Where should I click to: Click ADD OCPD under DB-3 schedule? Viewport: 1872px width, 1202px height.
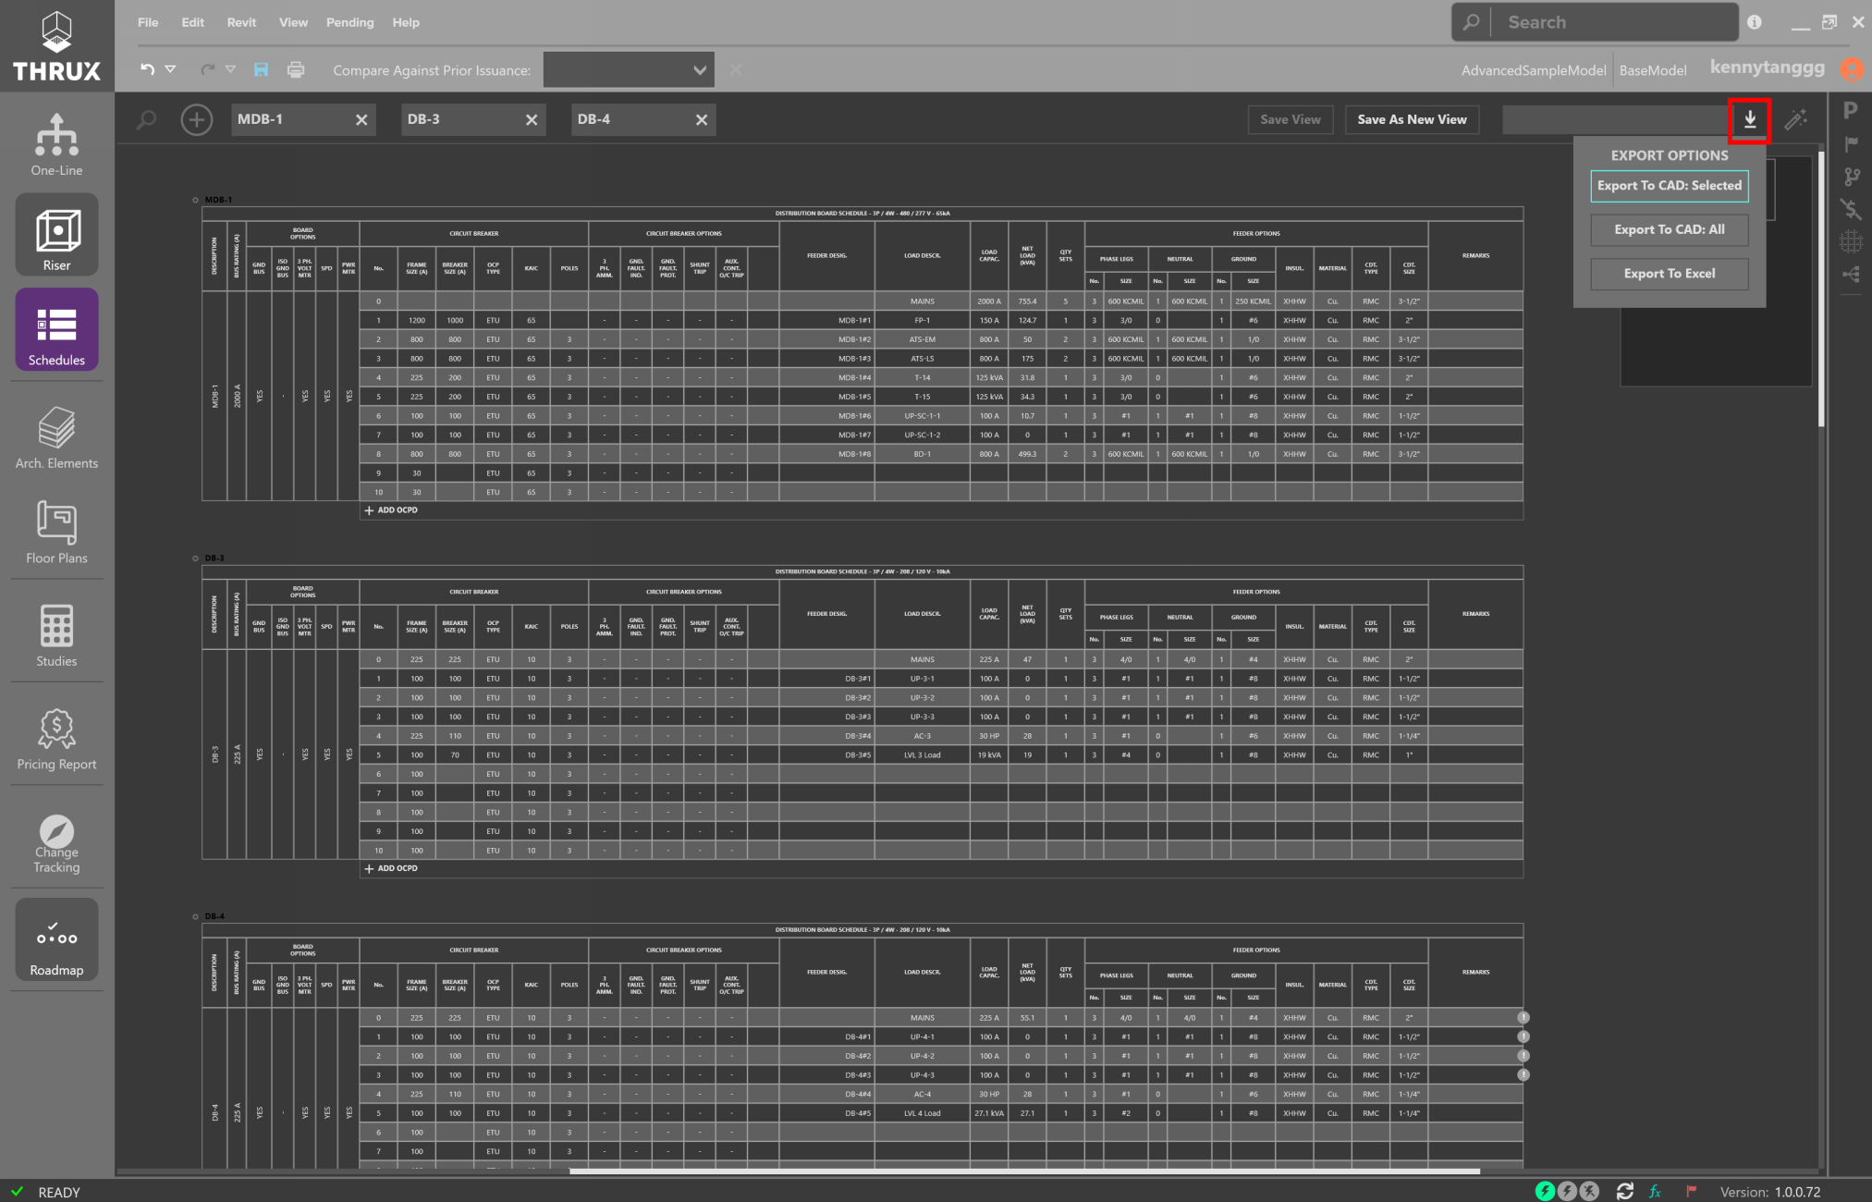pos(391,868)
